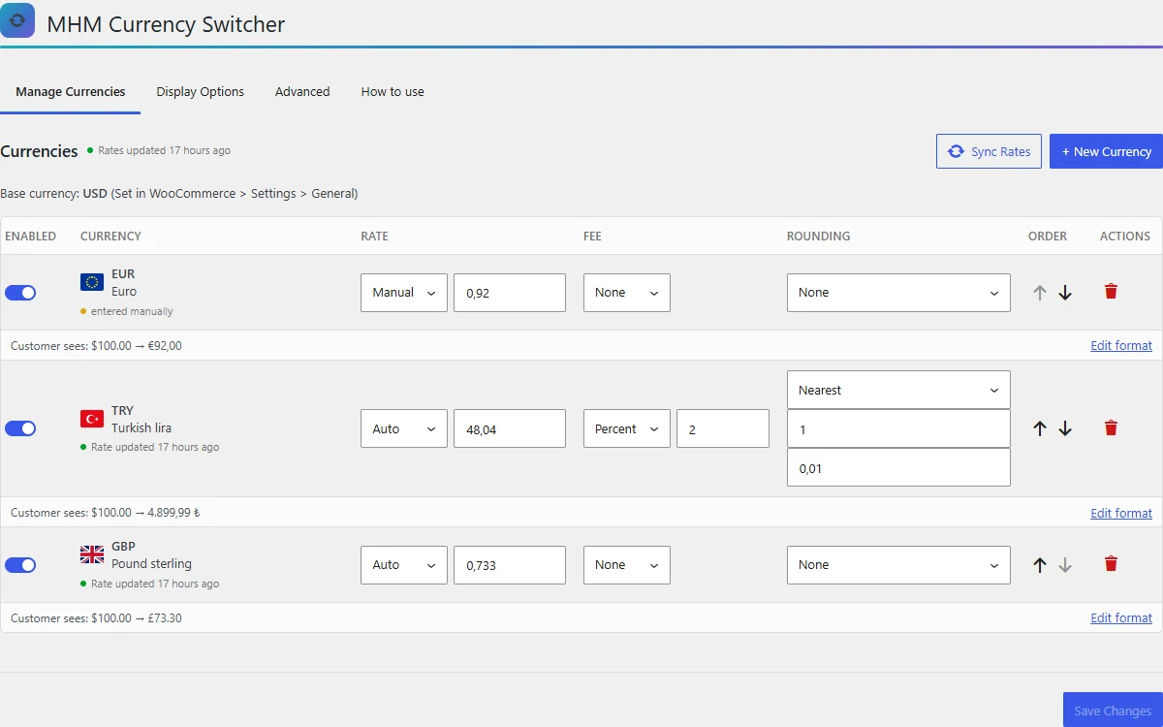Click the Sync Rates button

coord(989,151)
